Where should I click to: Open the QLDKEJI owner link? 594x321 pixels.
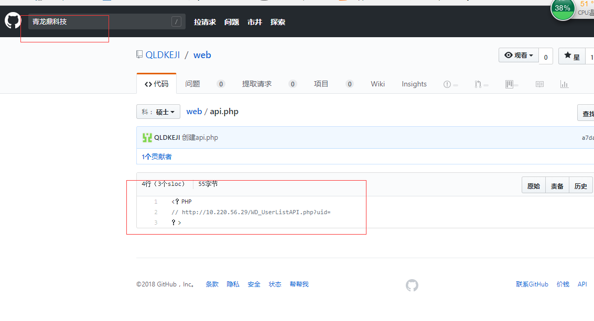coord(163,55)
